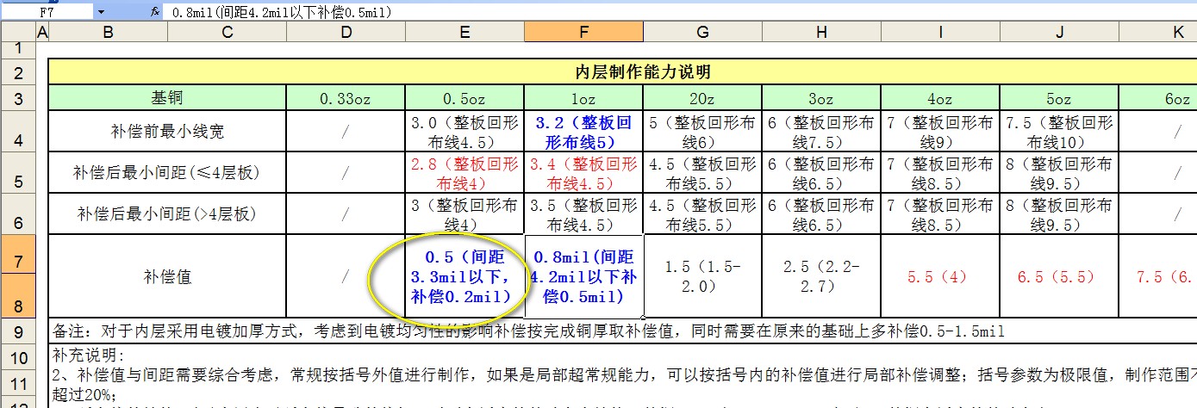Click cell 1.5(1.5-2.0)
The height and width of the screenshot is (408, 1197).
702,275
